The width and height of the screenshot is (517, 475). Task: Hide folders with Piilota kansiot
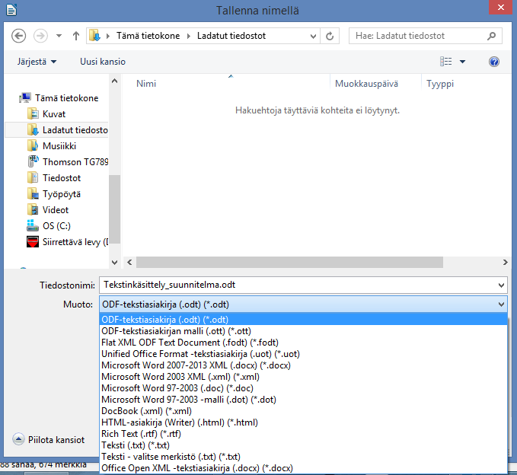point(49,439)
